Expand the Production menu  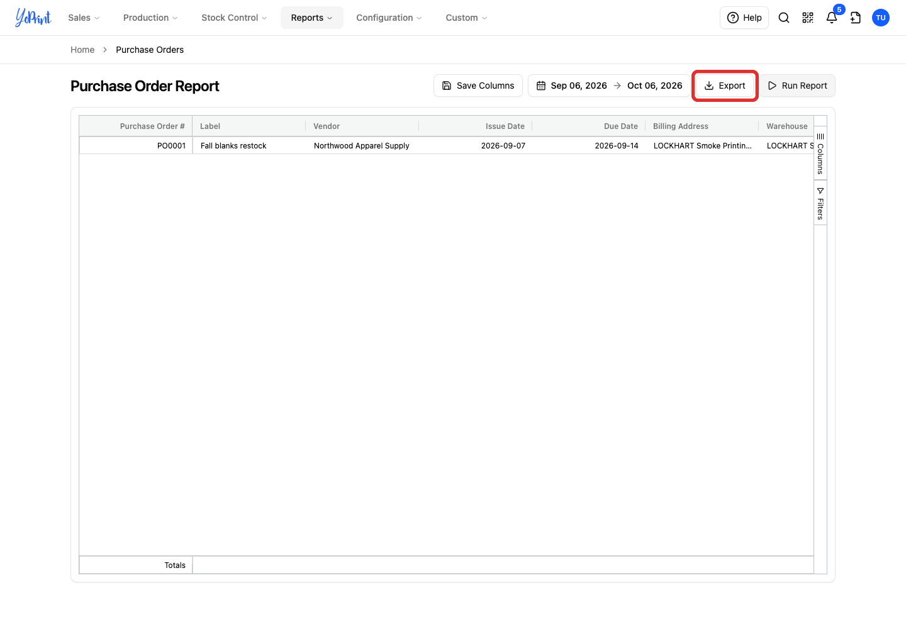click(x=150, y=18)
